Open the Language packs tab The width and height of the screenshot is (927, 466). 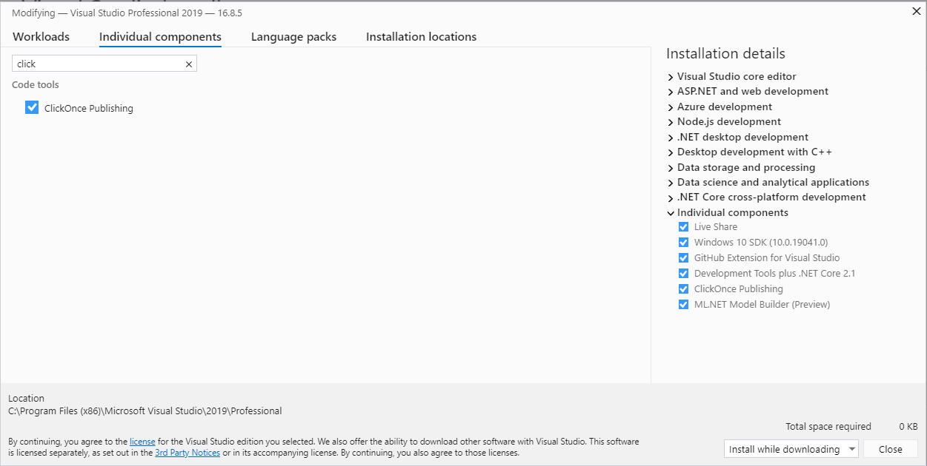[293, 37]
